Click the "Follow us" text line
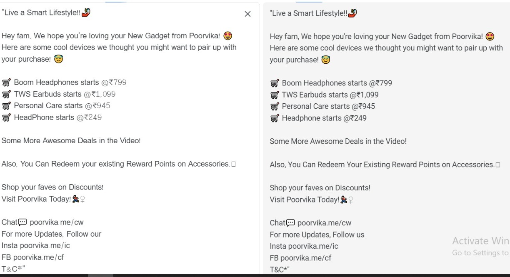510x277 pixels. pos(317,235)
